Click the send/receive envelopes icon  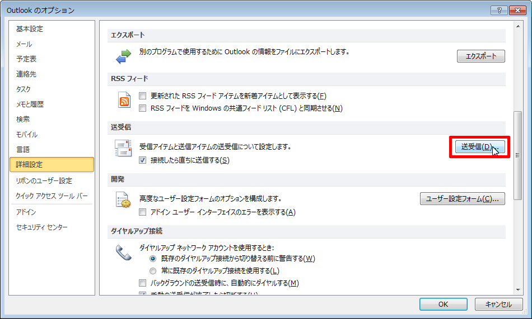coord(123,148)
